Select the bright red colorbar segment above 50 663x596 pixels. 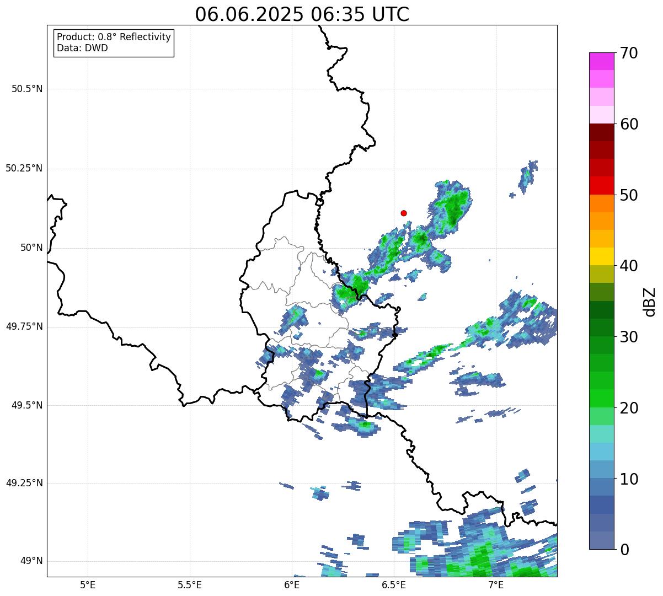(601, 185)
